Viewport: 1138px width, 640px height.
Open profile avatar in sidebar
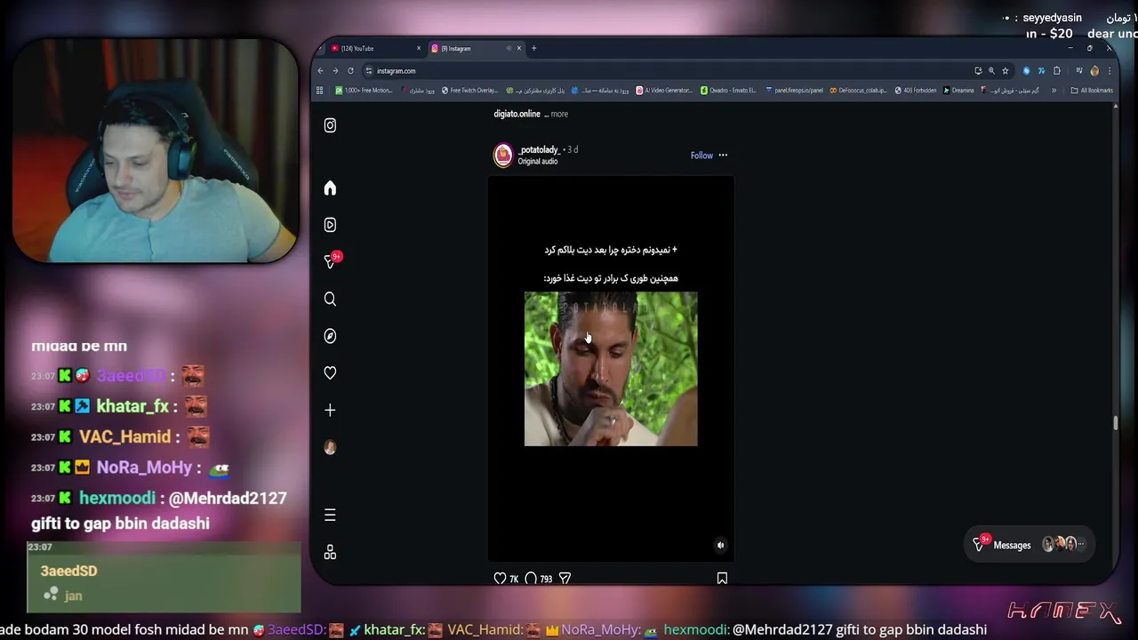point(330,447)
